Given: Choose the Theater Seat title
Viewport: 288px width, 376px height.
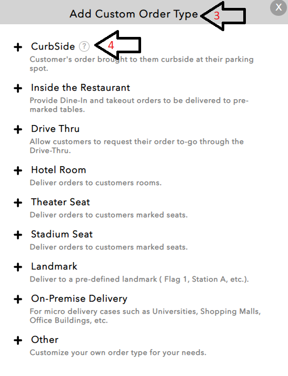Looking at the screenshot, I should click(61, 202).
